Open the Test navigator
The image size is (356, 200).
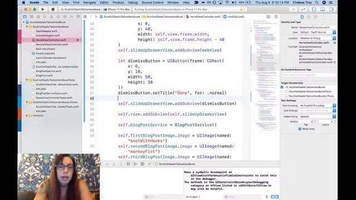click(x=58, y=17)
